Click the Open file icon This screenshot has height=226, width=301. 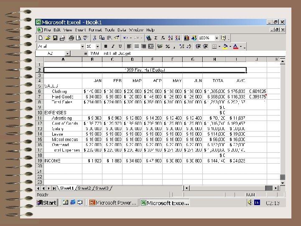[x=48, y=38]
